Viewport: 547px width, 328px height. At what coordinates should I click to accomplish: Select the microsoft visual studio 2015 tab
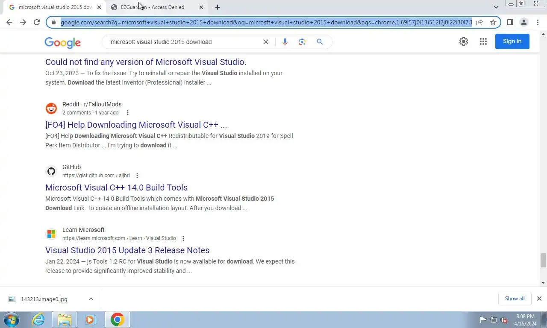[55, 7]
